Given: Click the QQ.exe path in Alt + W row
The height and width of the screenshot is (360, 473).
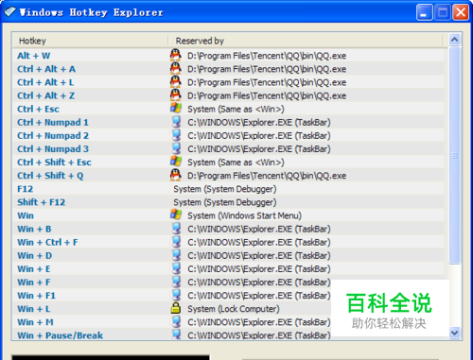Looking at the screenshot, I should [267, 56].
